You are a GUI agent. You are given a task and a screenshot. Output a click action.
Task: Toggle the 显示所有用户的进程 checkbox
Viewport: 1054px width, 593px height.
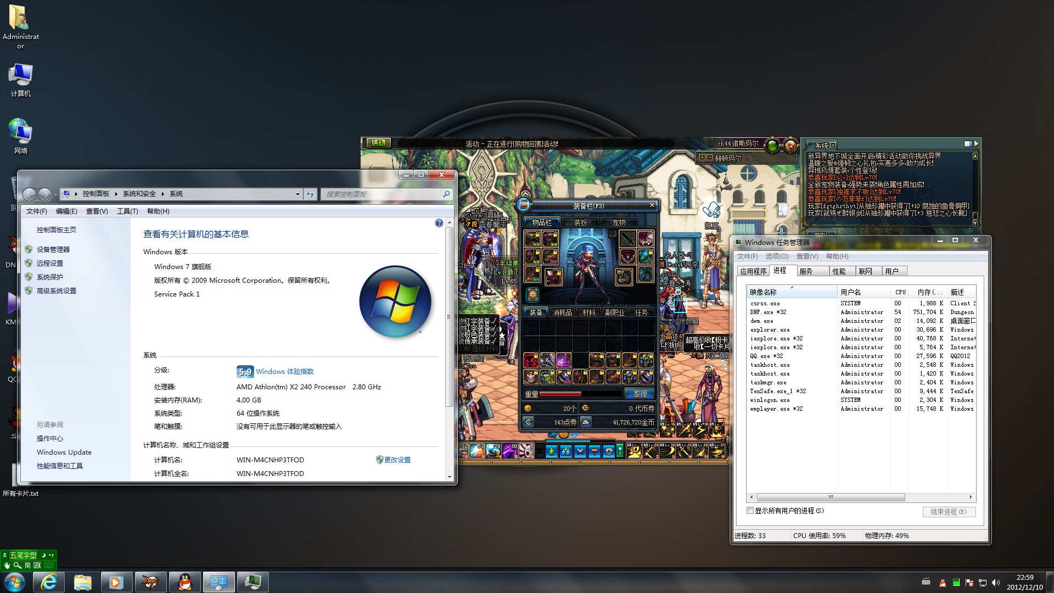click(750, 511)
